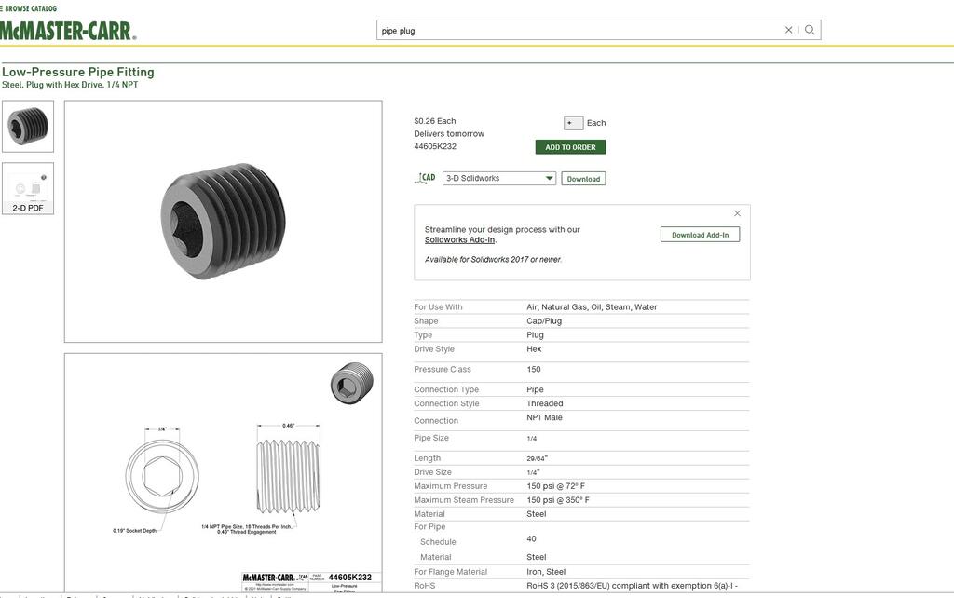The width and height of the screenshot is (954, 598).
Task: Select the 2-D PDF thumbnail
Action: pos(28,188)
